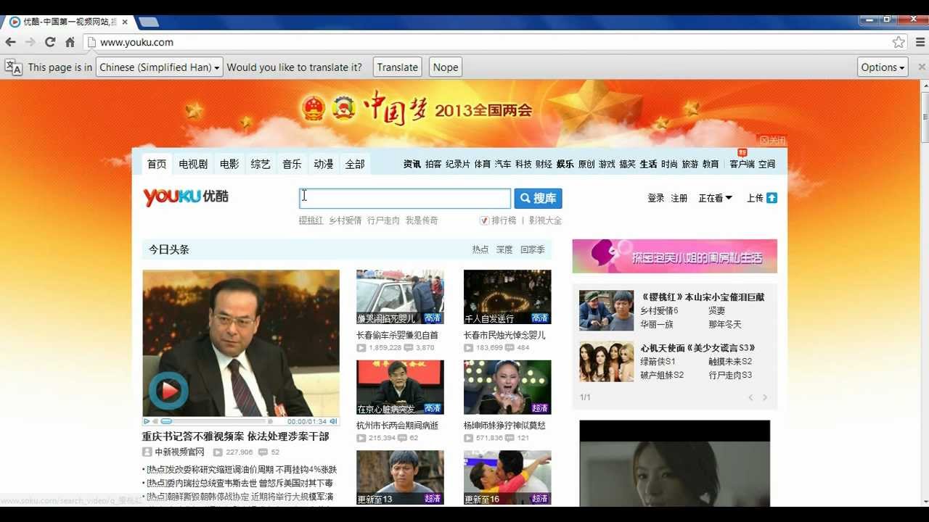Switch to the 全部 tab

pos(355,164)
